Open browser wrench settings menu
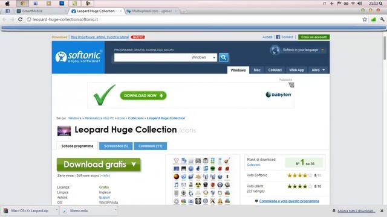The image size is (387, 217). (x=382, y=19)
